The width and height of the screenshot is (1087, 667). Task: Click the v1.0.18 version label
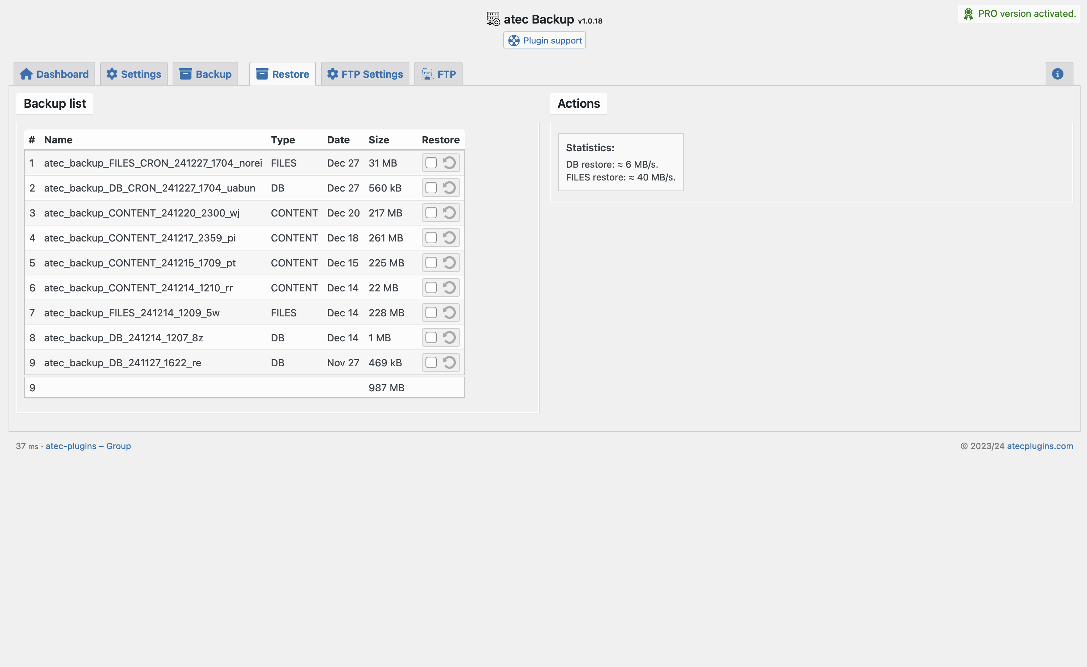(x=590, y=21)
